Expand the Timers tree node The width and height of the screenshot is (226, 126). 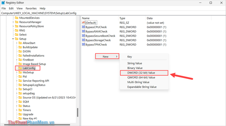[16, 110]
